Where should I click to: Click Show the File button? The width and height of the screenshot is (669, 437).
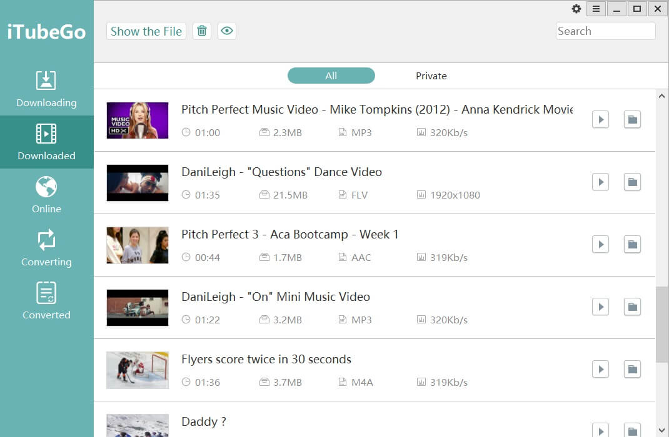coord(146,31)
